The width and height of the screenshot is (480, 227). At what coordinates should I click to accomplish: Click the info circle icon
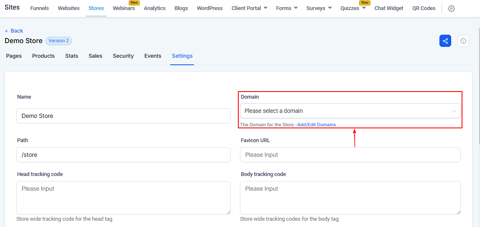[x=463, y=41]
